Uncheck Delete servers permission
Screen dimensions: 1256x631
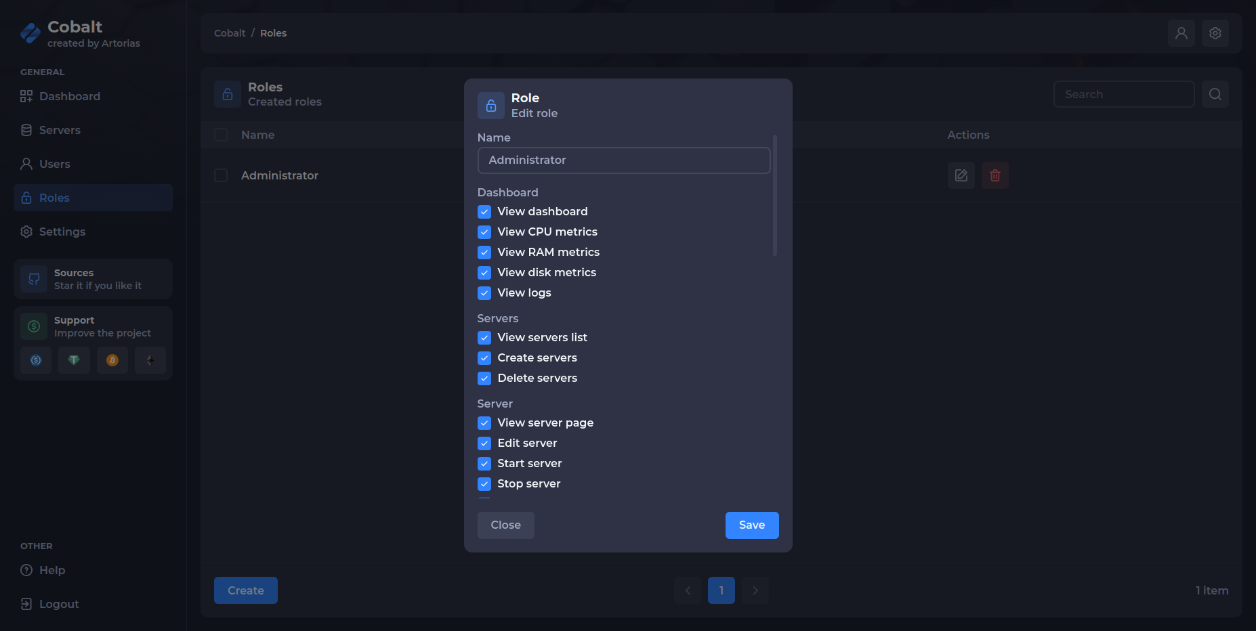484,378
